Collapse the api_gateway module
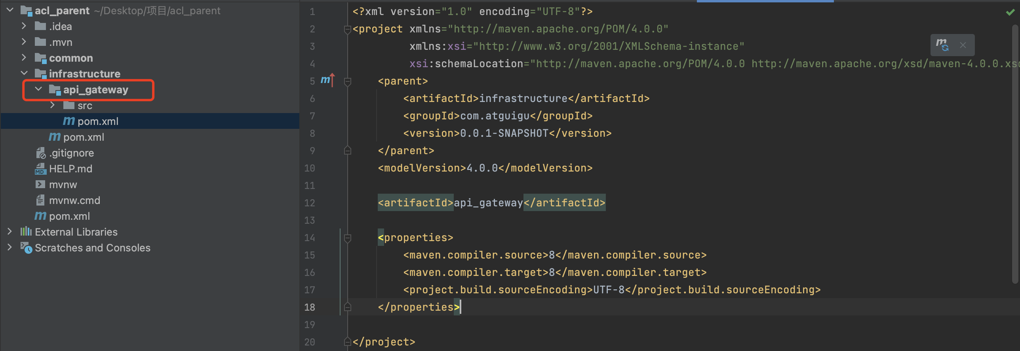 (38, 89)
